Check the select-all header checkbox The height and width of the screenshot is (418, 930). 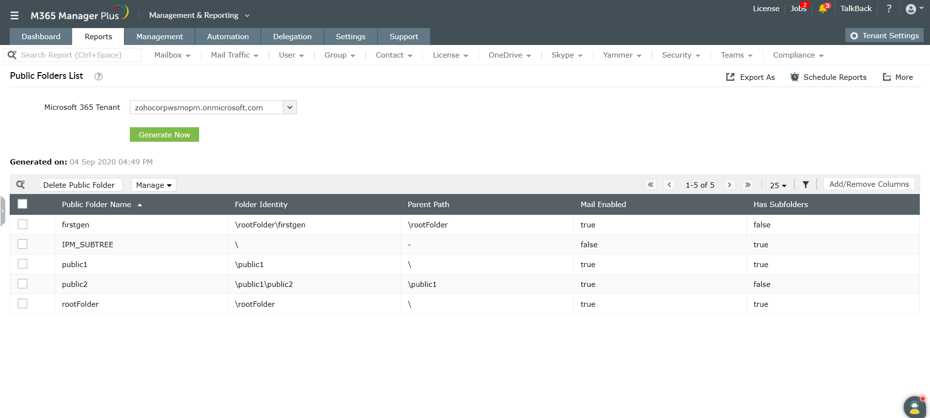[22, 204]
